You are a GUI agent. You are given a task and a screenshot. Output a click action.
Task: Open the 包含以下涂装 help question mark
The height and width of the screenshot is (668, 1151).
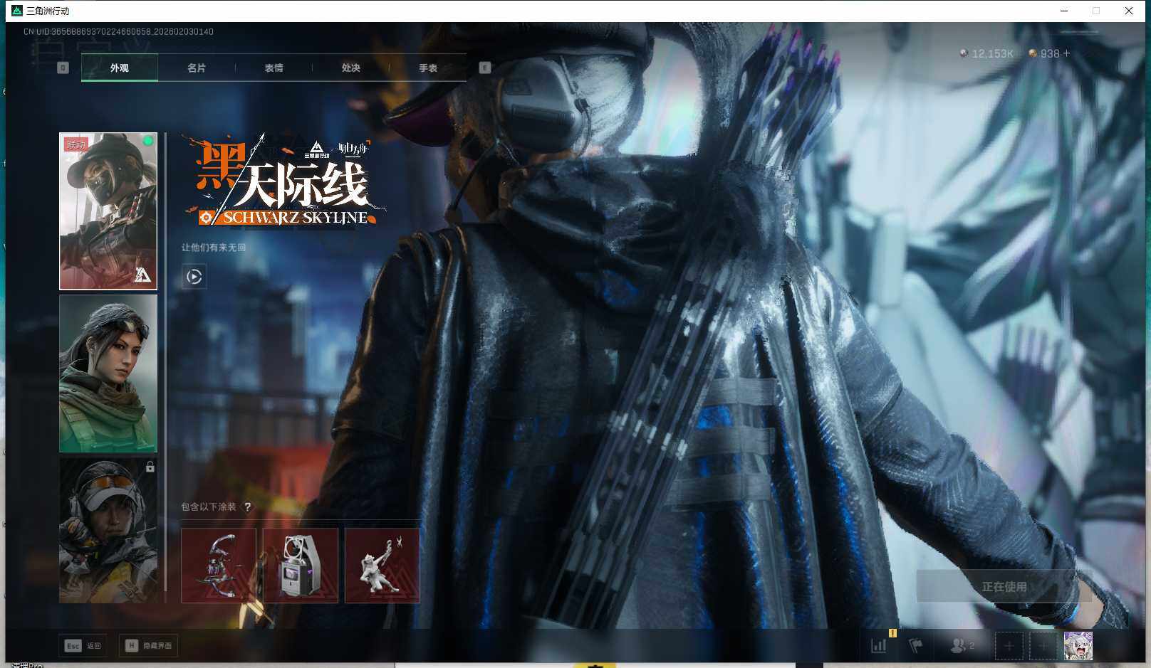[247, 507]
